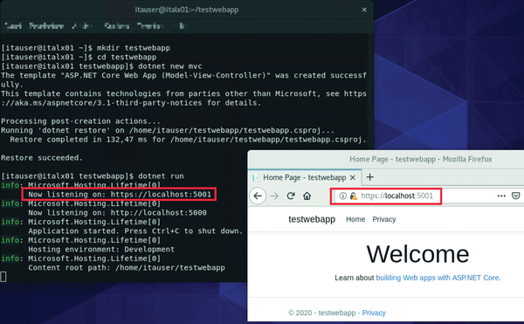Save page to Pocket
The image size is (524, 324).
point(515,196)
